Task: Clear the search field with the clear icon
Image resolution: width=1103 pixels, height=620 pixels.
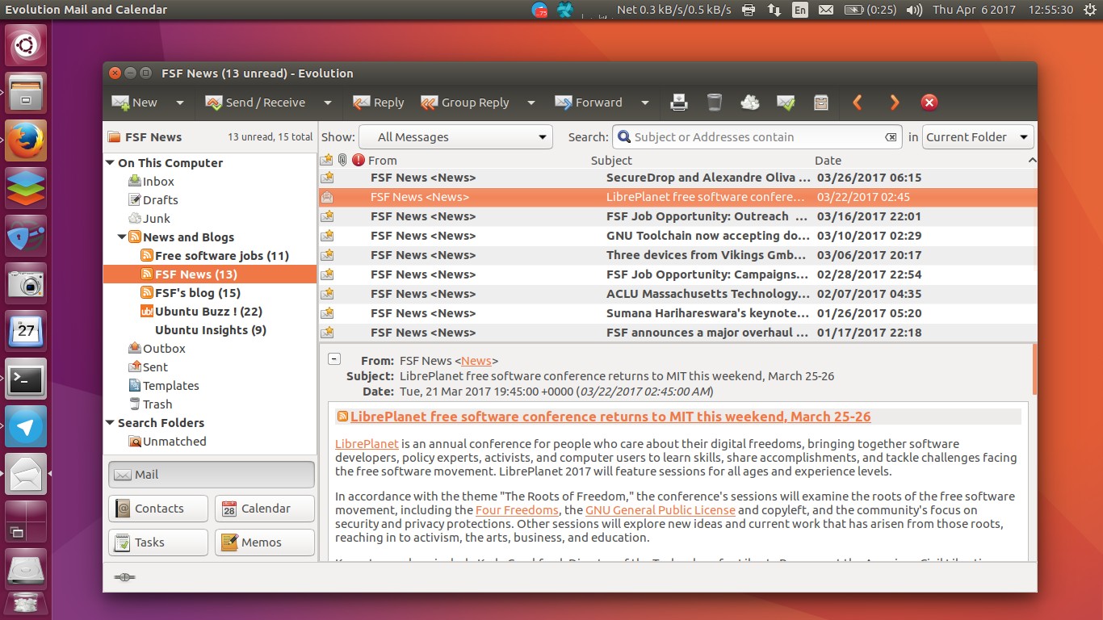Action: 891,137
